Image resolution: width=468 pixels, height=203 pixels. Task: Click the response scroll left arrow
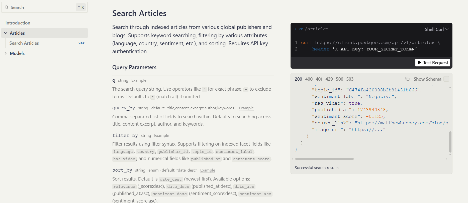coord(293,159)
